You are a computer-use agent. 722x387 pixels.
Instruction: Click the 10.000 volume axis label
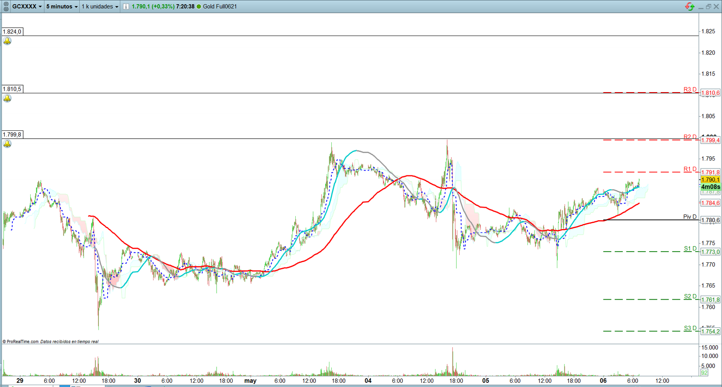(710, 356)
